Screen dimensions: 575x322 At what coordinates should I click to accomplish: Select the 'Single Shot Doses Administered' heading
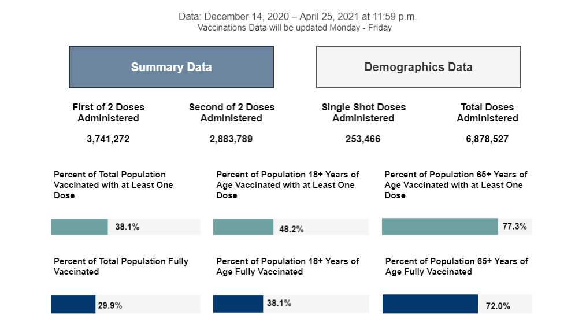pyautogui.click(x=363, y=113)
